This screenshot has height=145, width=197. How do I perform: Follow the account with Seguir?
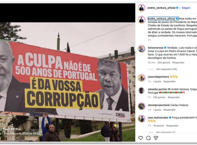tap(186, 8)
